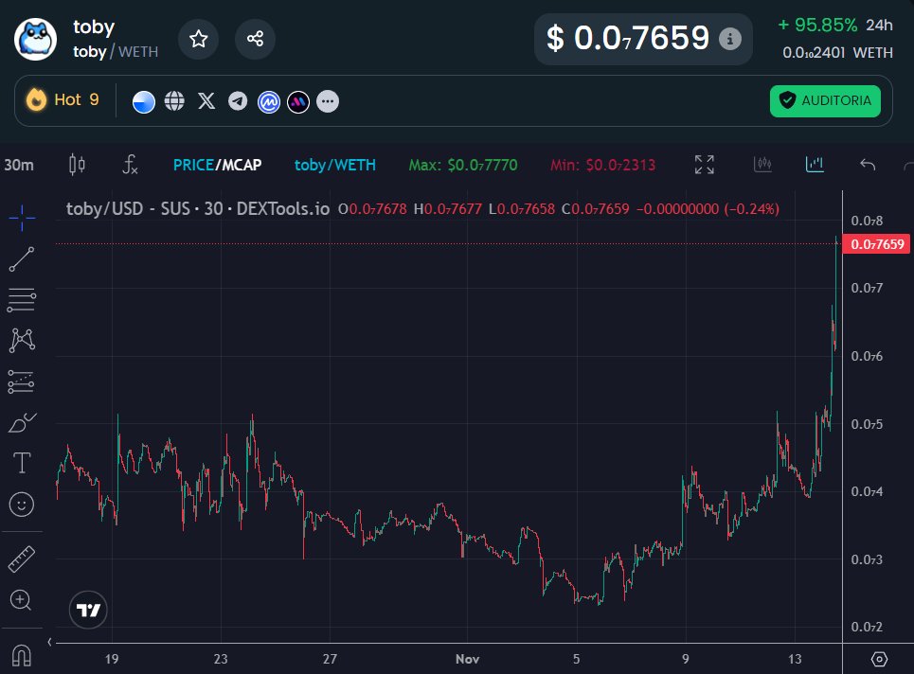Image resolution: width=914 pixels, height=674 pixels.
Task: Toggle the highlighted trades chart icon
Action: click(x=815, y=165)
